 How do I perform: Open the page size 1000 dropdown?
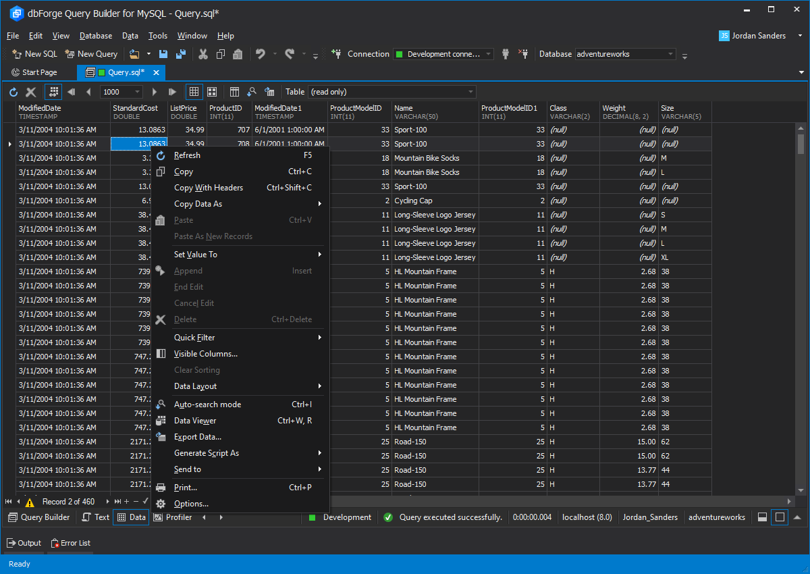pos(138,92)
